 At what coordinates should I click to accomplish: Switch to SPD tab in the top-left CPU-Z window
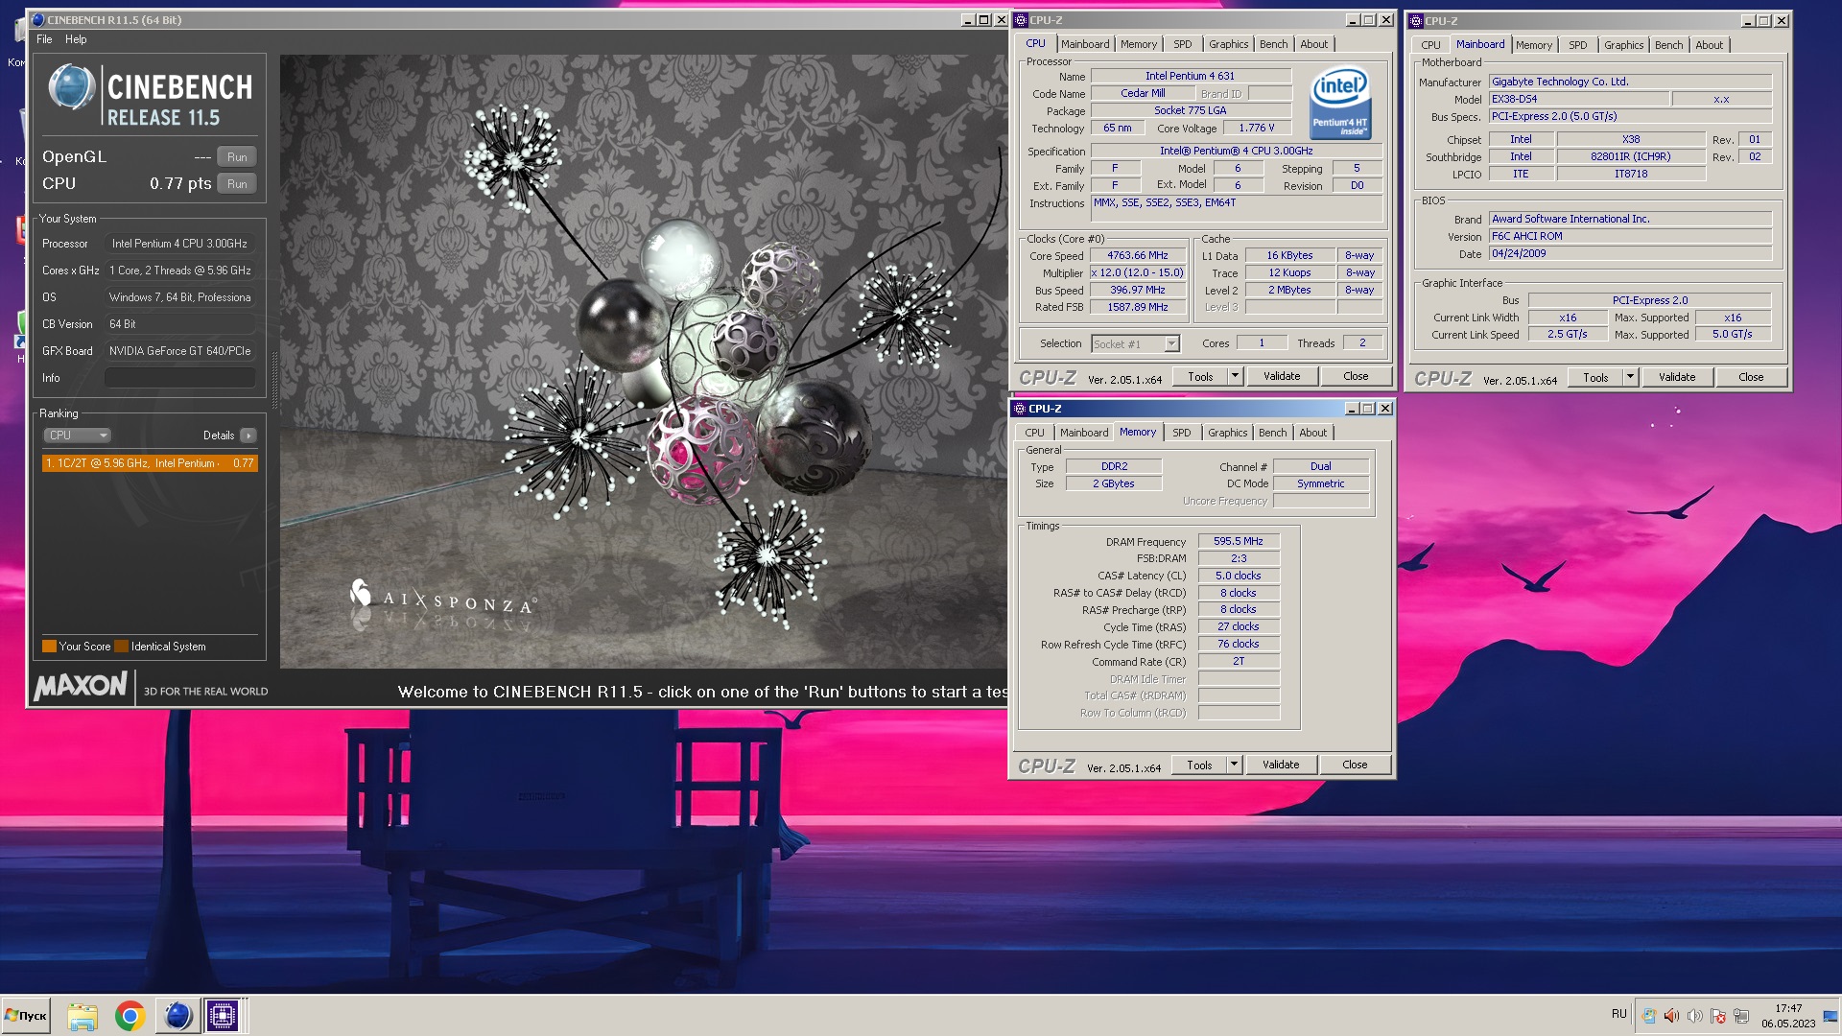coord(1183,44)
